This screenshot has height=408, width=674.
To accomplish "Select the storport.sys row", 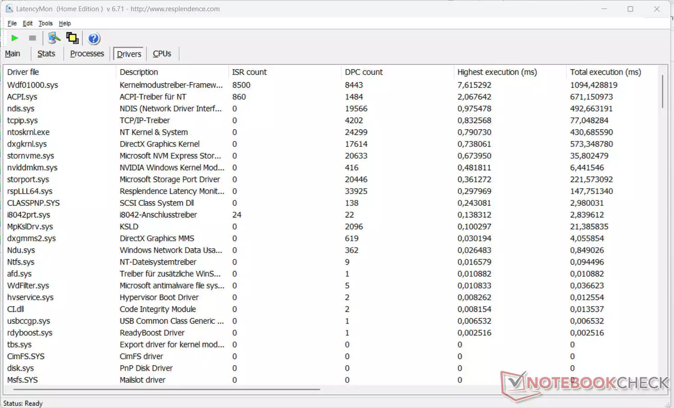I will [x=331, y=179].
